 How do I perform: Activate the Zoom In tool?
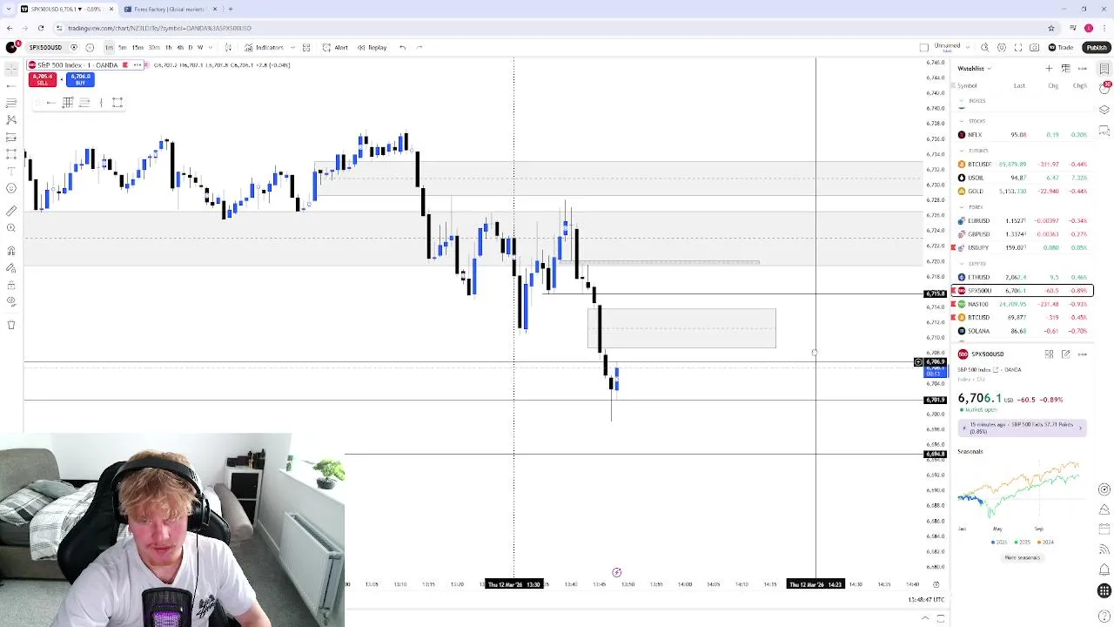[x=11, y=228]
